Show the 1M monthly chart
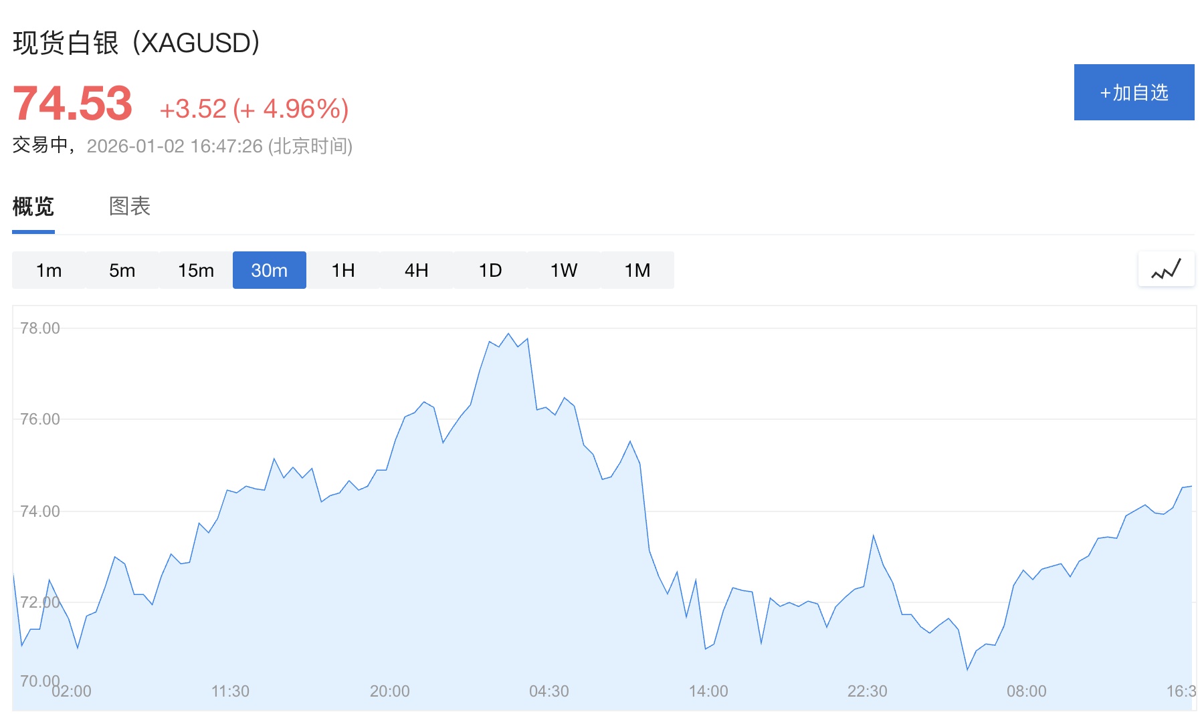Image resolution: width=1200 pixels, height=714 pixels. [637, 270]
